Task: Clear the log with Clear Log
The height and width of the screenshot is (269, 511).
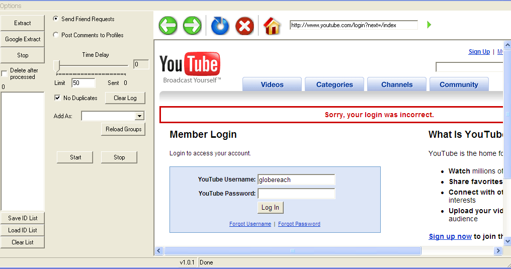Action: pyautogui.click(x=125, y=98)
